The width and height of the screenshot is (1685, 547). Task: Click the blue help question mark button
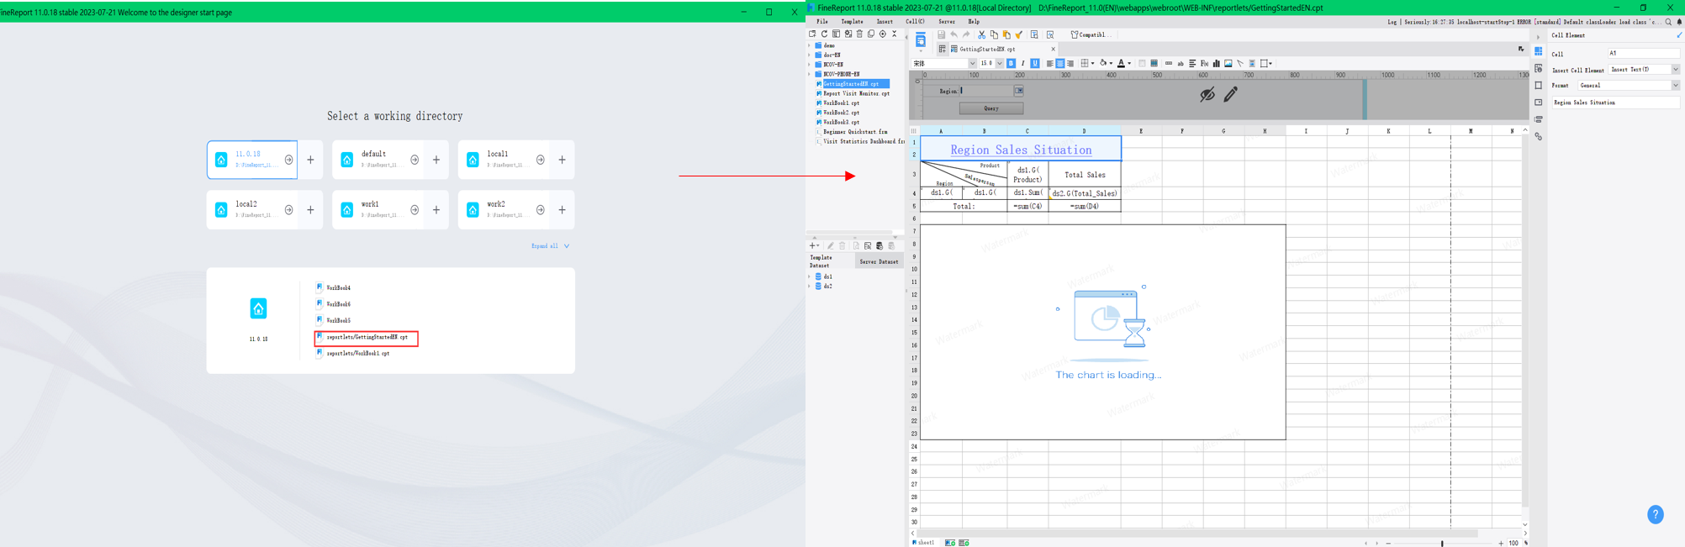(1656, 514)
